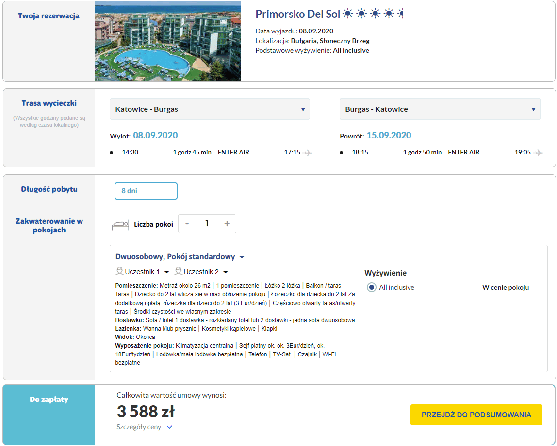Click the return flight airplane icon

click(x=539, y=153)
